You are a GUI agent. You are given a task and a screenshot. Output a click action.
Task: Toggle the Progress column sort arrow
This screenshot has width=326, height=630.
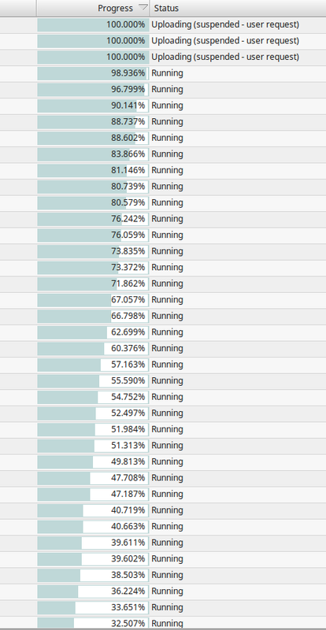tap(143, 7)
